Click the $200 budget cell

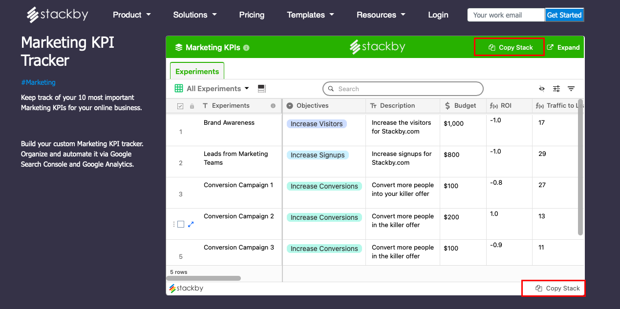pyautogui.click(x=463, y=224)
